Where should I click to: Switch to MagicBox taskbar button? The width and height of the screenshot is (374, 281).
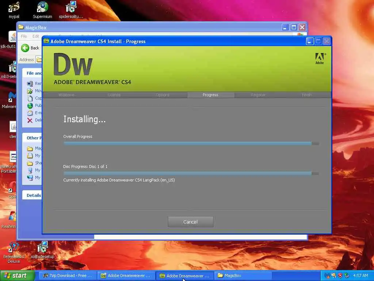click(243, 276)
